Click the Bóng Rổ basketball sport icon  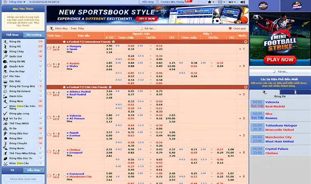(x=5, y=47)
